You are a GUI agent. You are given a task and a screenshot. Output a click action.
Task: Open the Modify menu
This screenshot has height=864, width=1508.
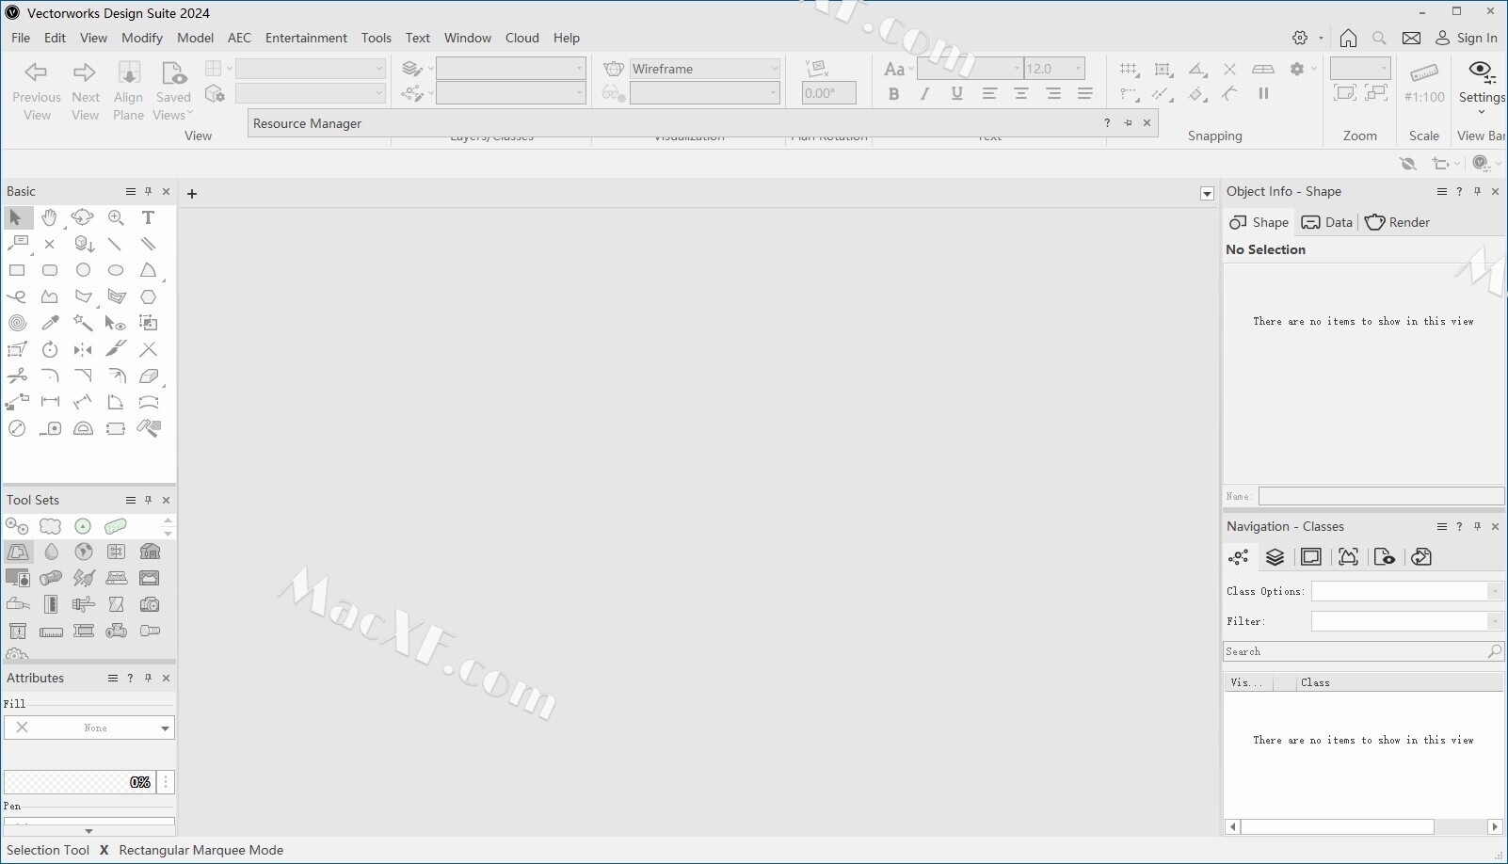(142, 38)
